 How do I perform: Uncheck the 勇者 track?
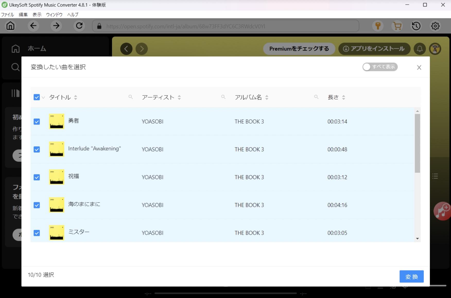(37, 121)
